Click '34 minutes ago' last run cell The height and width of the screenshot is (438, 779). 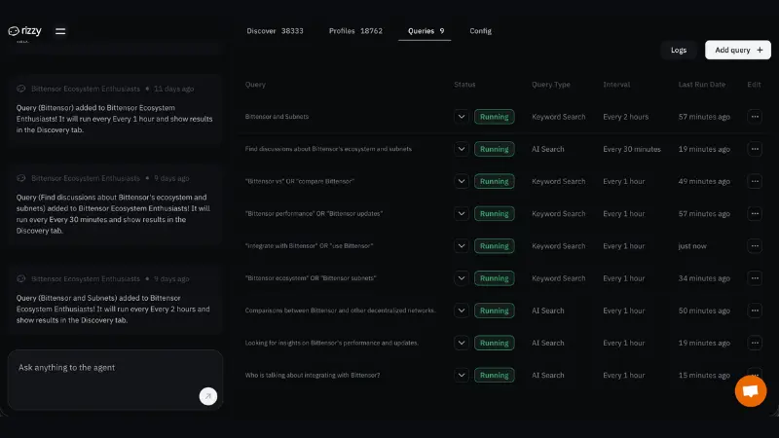click(704, 278)
